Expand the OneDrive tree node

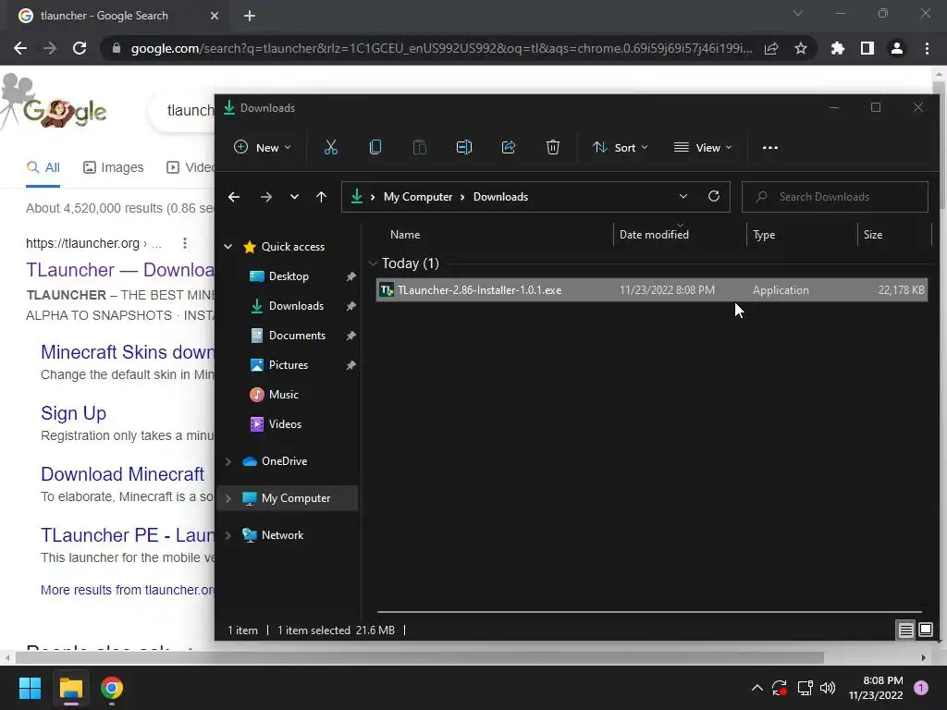[228, 461]
